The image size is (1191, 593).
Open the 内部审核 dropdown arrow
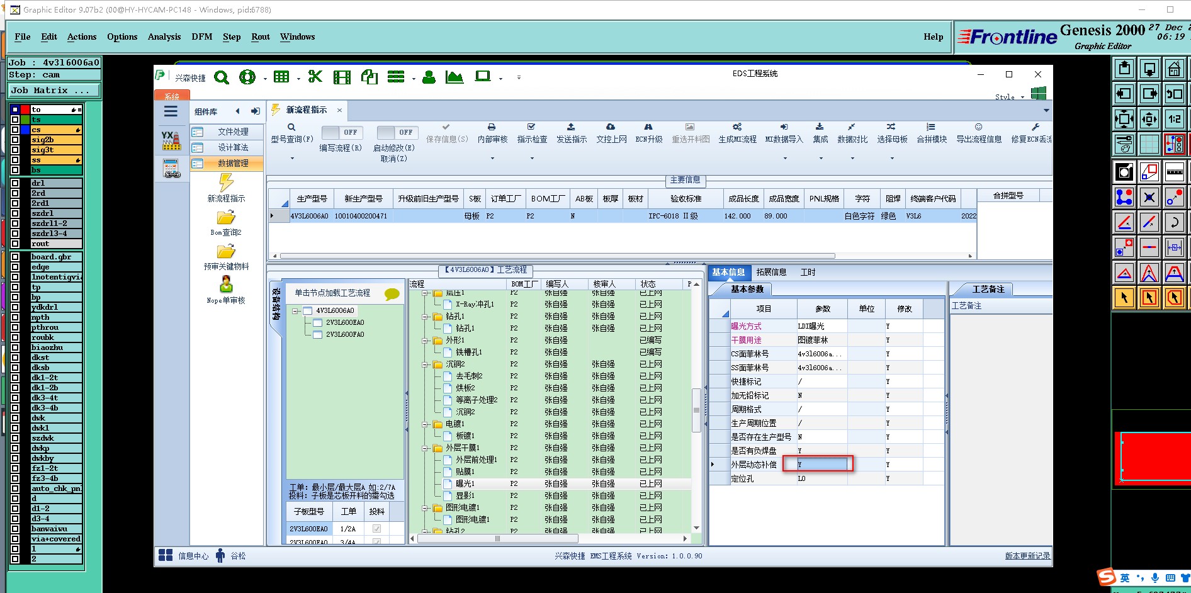[492, 158]
